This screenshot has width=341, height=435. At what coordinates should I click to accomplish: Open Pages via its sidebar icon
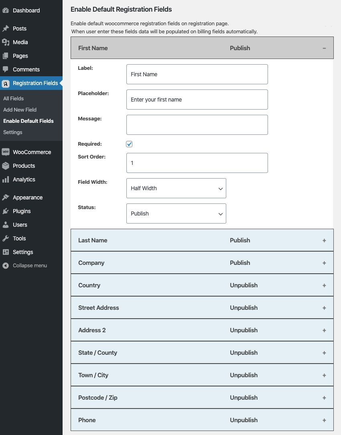(x=6, y=56)
